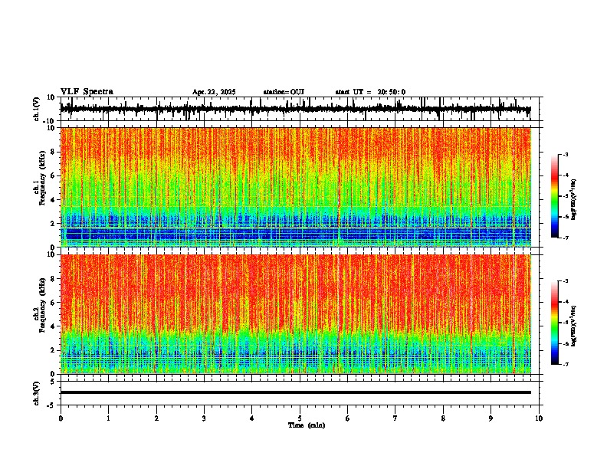Screen dimensions: 607x469
Task: Click the ch.1 color bar log(PSD) unit label
Action: (x=574, y=199)
